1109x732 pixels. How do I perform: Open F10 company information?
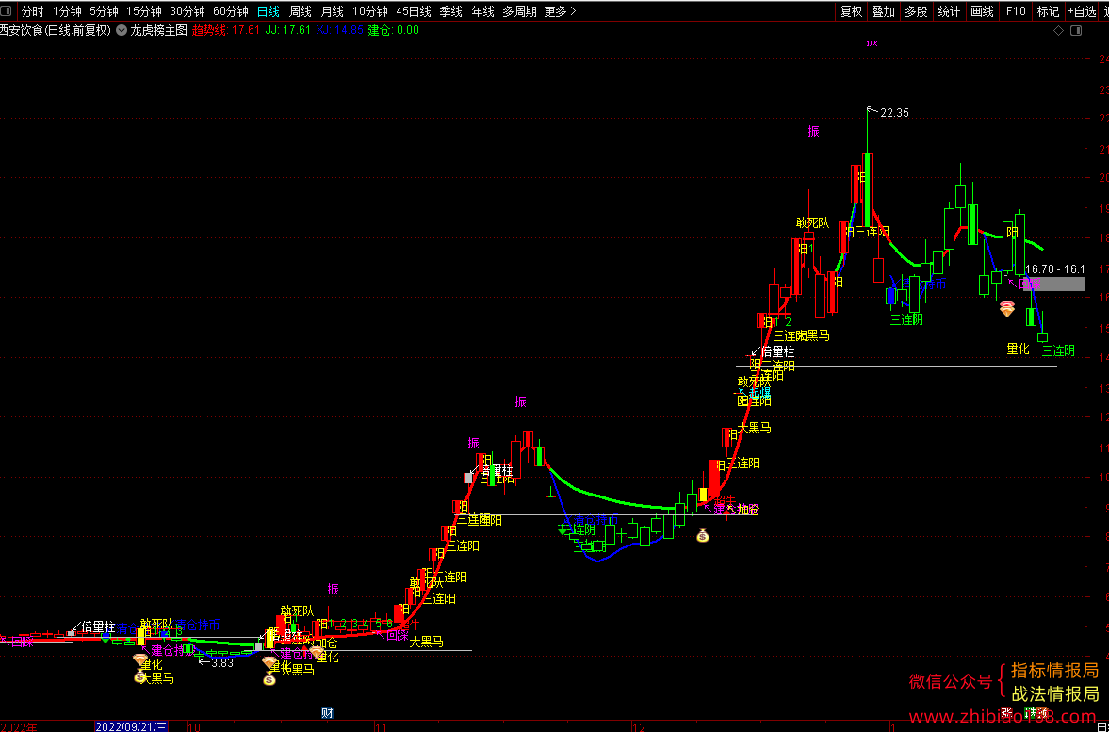1016,11
